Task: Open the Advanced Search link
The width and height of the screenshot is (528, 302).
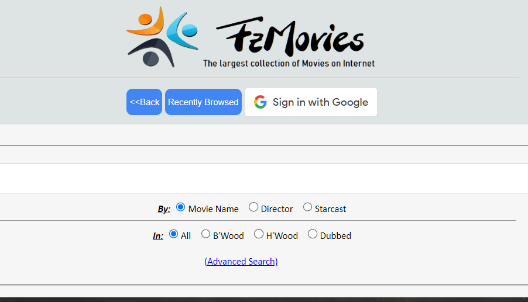Action: pos(241,262)
